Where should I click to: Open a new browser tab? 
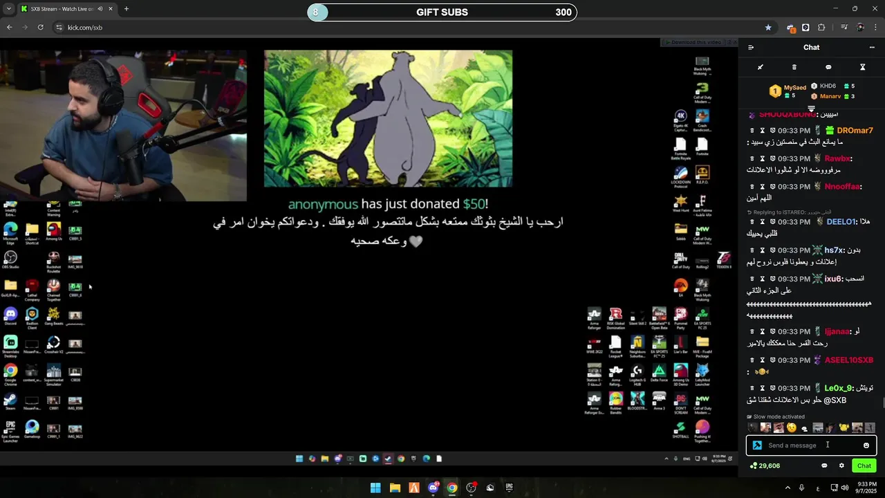coord(127,9)
